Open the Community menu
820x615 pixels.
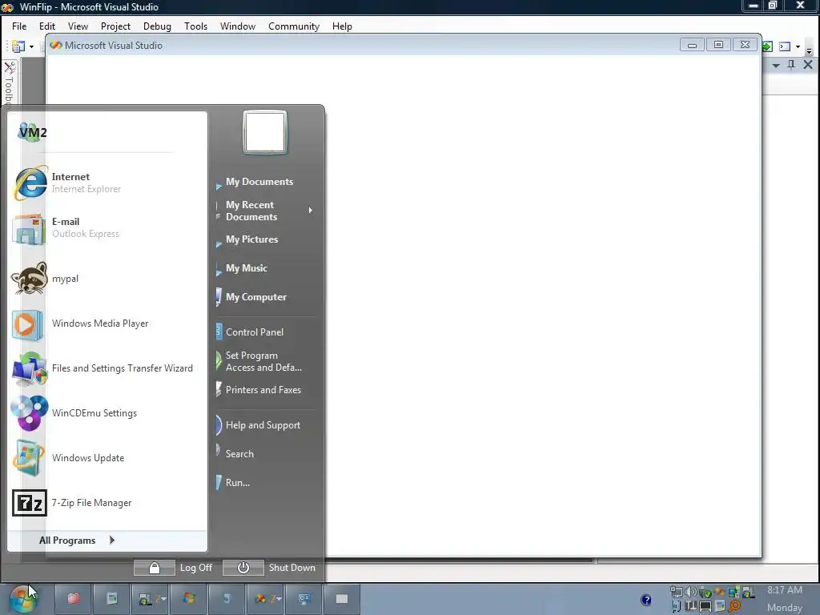tap(293, 26)
